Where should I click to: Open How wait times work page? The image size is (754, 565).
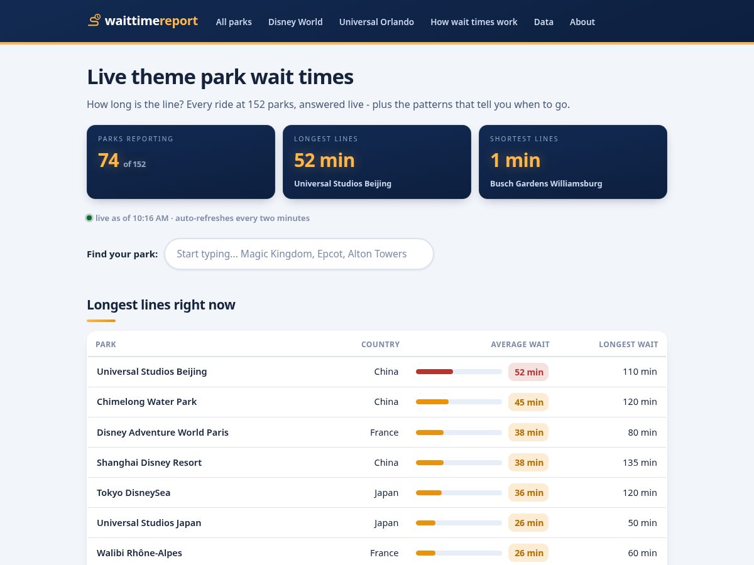[x=474, y=22]
